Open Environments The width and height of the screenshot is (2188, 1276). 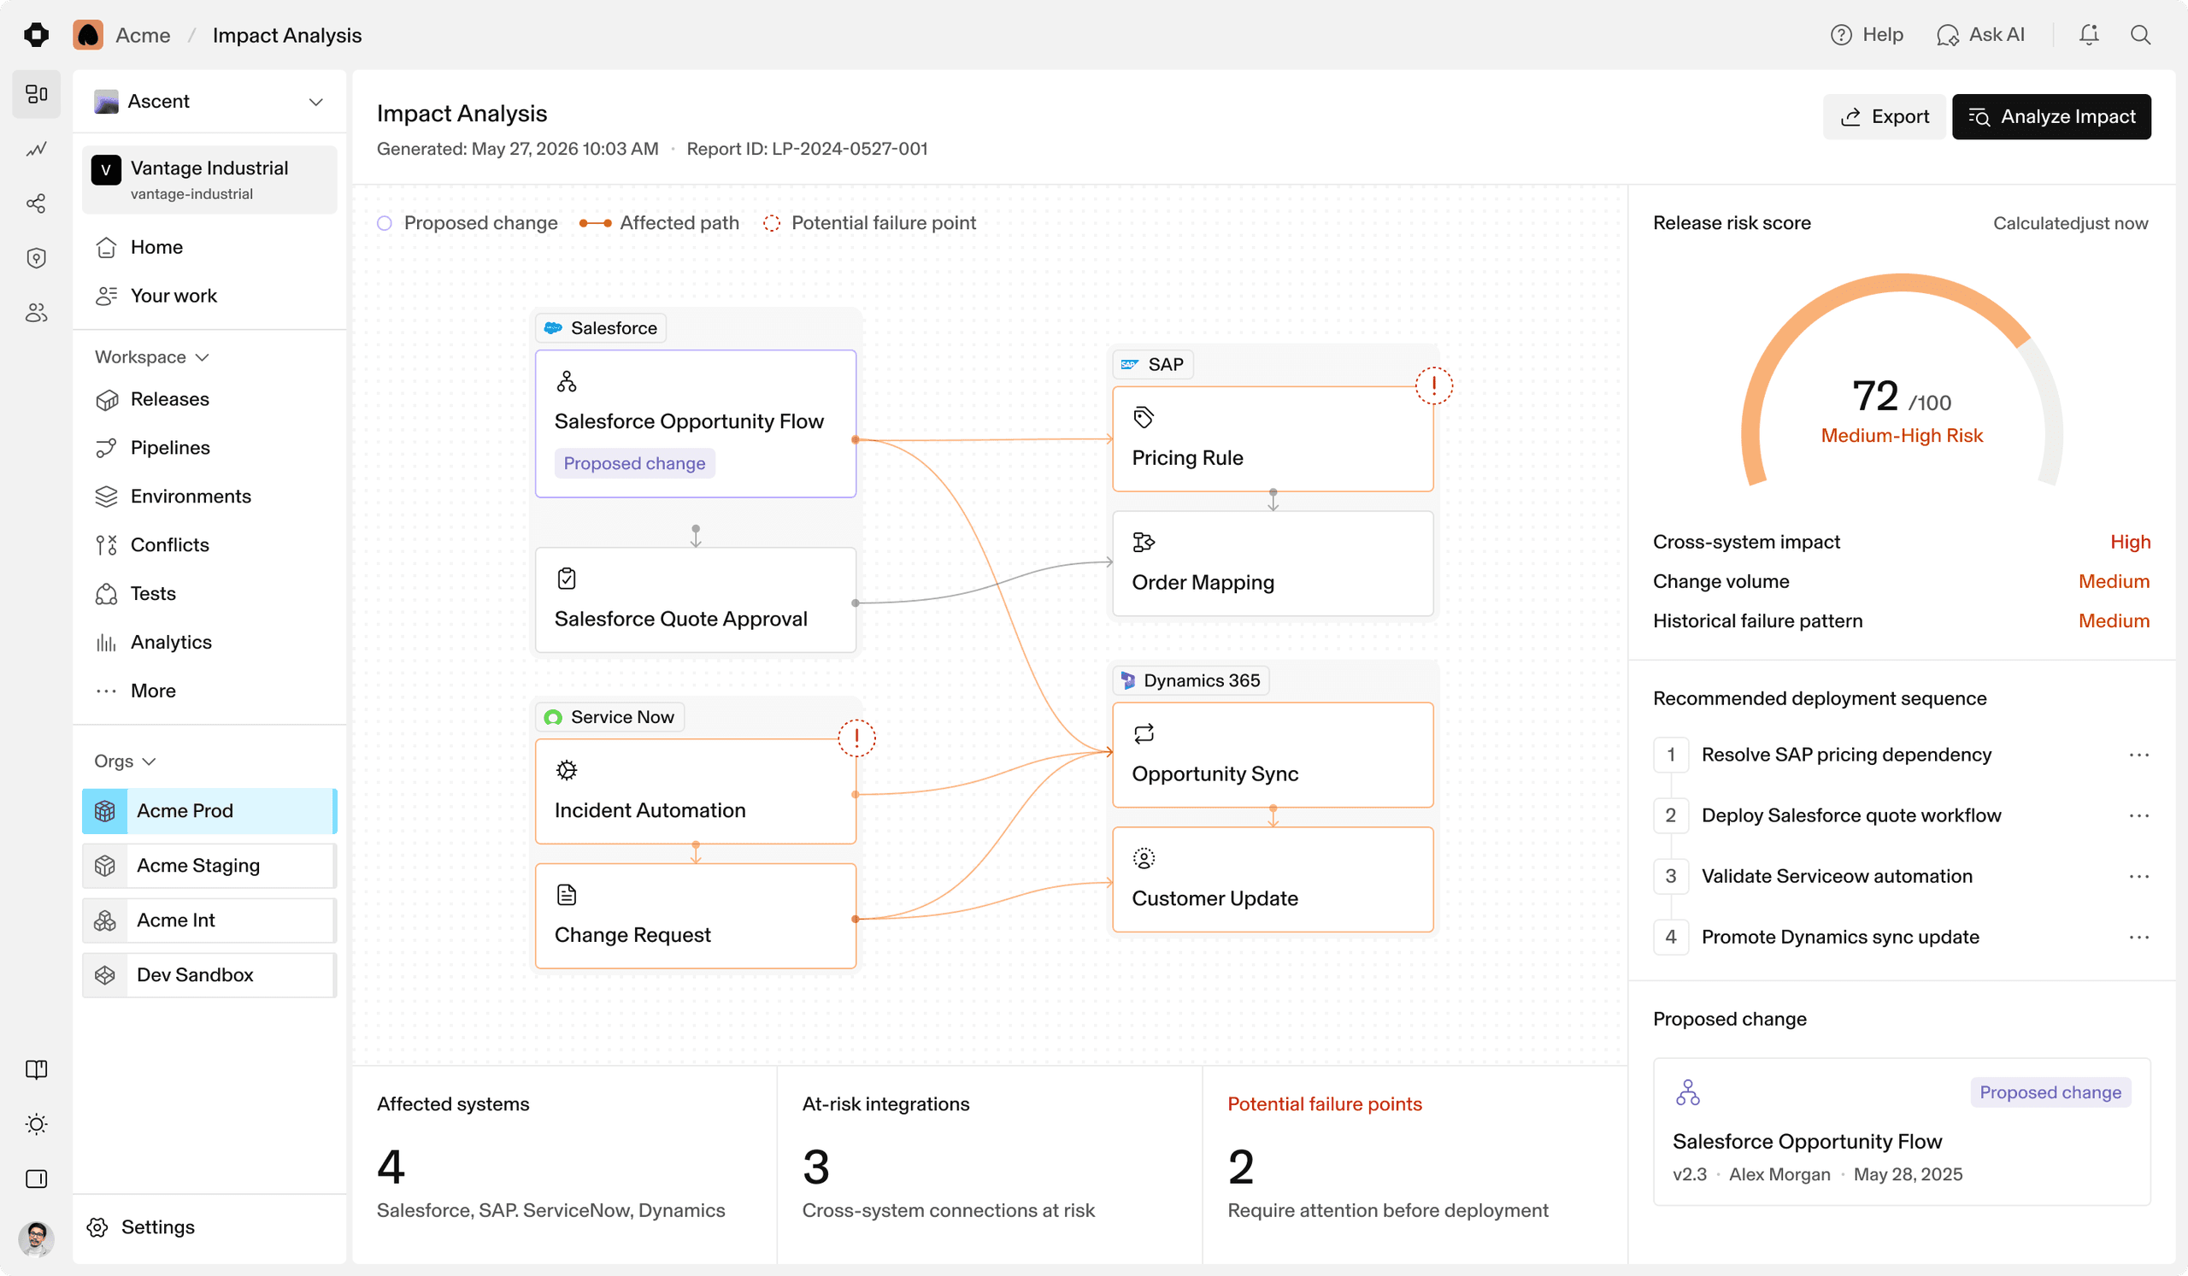(x=209, y=497)
